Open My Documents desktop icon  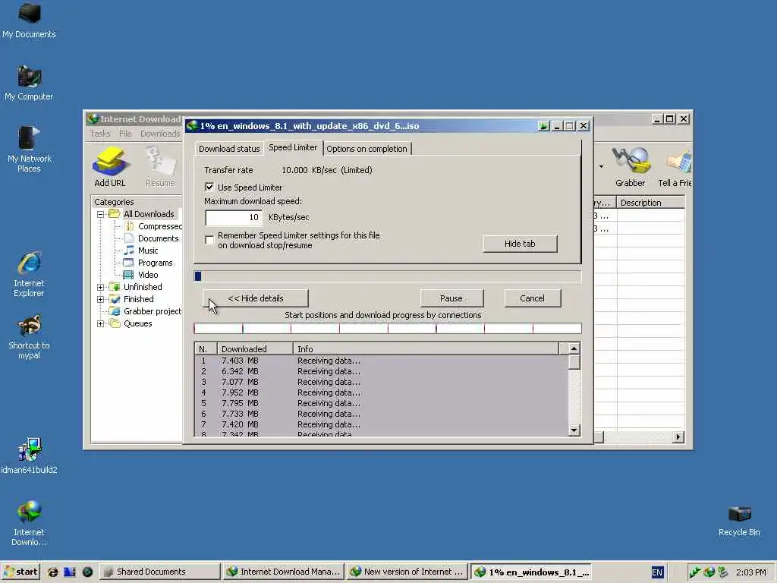[x=29, y=20]
